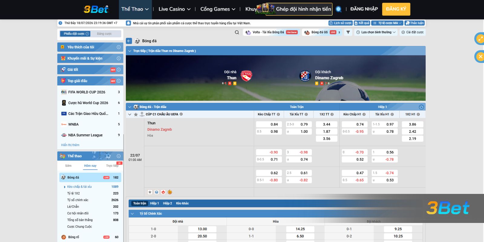484x242 pixels.
Task: Click the red flame icon under the match
Action: click(x=163, y=192)
